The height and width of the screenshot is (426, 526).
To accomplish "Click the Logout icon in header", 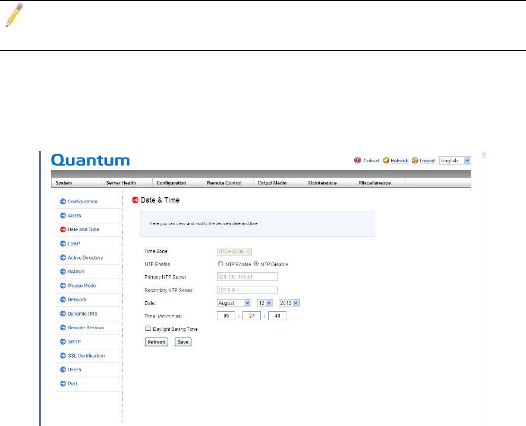I will tap(415, 160).
